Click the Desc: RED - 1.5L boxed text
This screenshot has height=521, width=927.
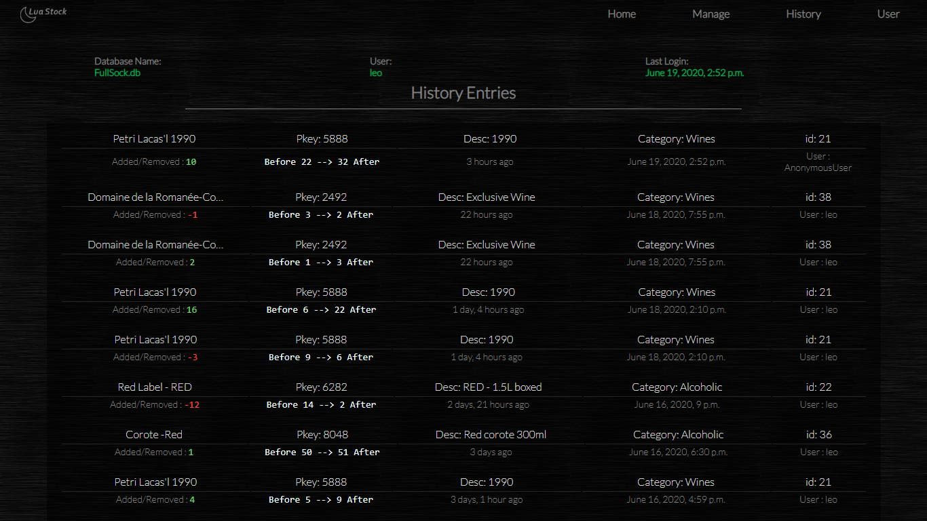point(488,387)
